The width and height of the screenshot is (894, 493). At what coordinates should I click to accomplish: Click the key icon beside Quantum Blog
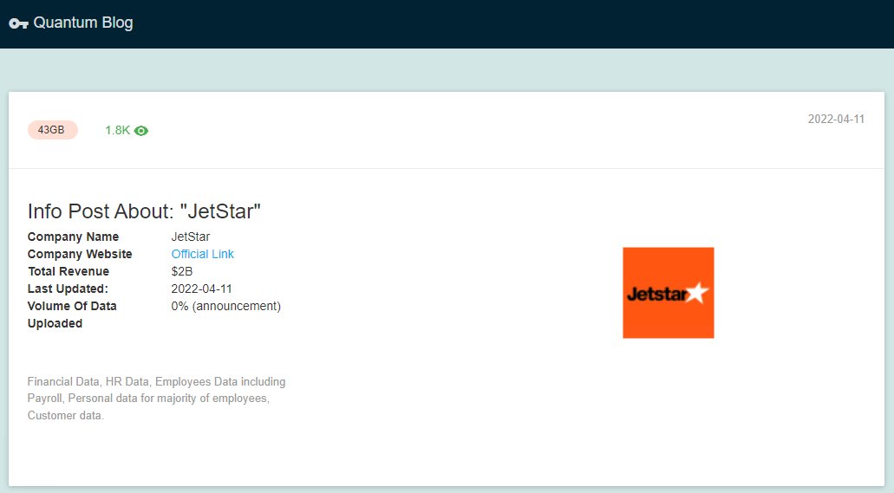coord(19,23)
